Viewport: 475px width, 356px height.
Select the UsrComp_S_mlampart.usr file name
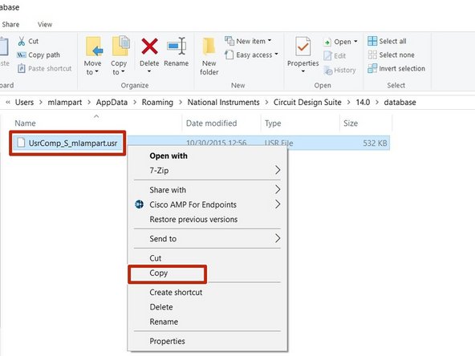pos(73,143)
